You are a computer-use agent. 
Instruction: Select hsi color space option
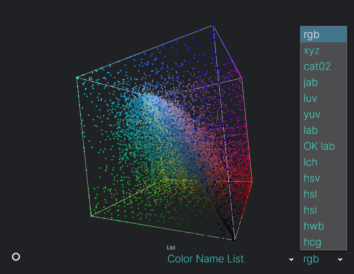(323, 210)
